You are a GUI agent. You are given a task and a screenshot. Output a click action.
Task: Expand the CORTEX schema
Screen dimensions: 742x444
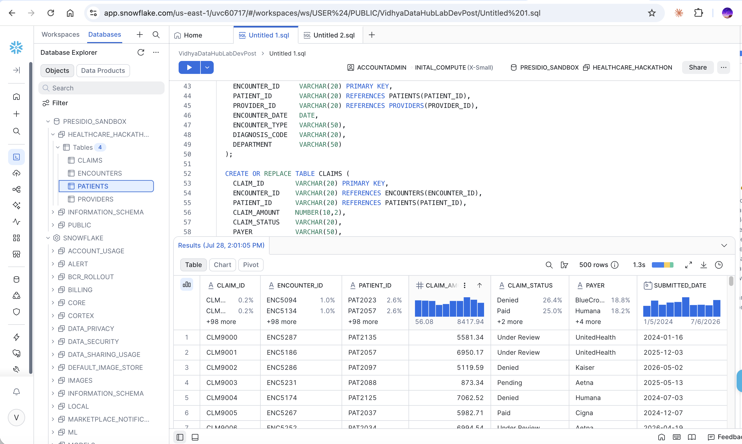(x=53, y=316)
